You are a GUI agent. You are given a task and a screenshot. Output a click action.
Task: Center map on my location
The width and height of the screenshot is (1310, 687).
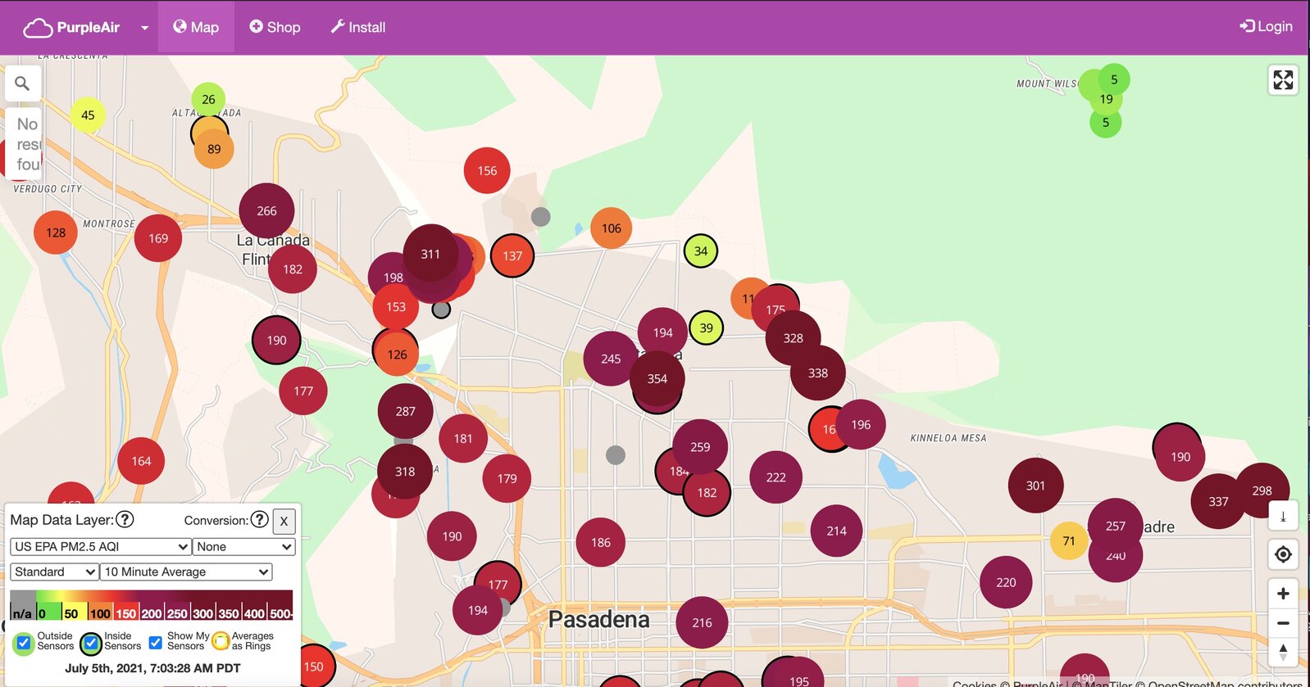[1283, 554]
